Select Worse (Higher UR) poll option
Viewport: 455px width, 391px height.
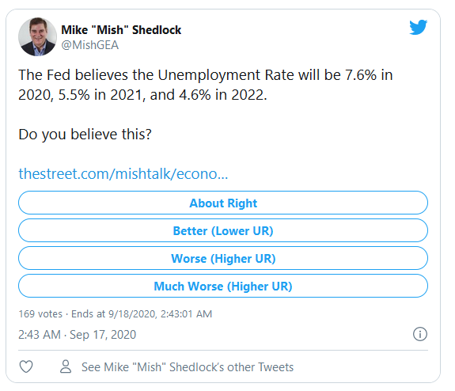[x=223, y=258]
